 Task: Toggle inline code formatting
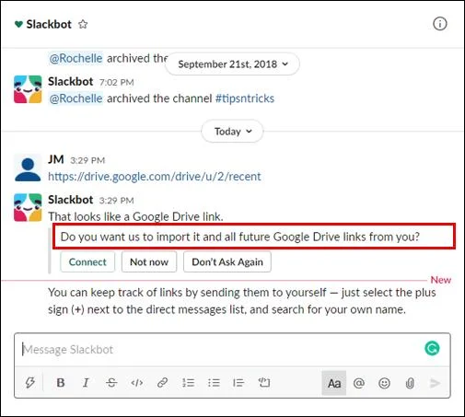click(136, 383)
